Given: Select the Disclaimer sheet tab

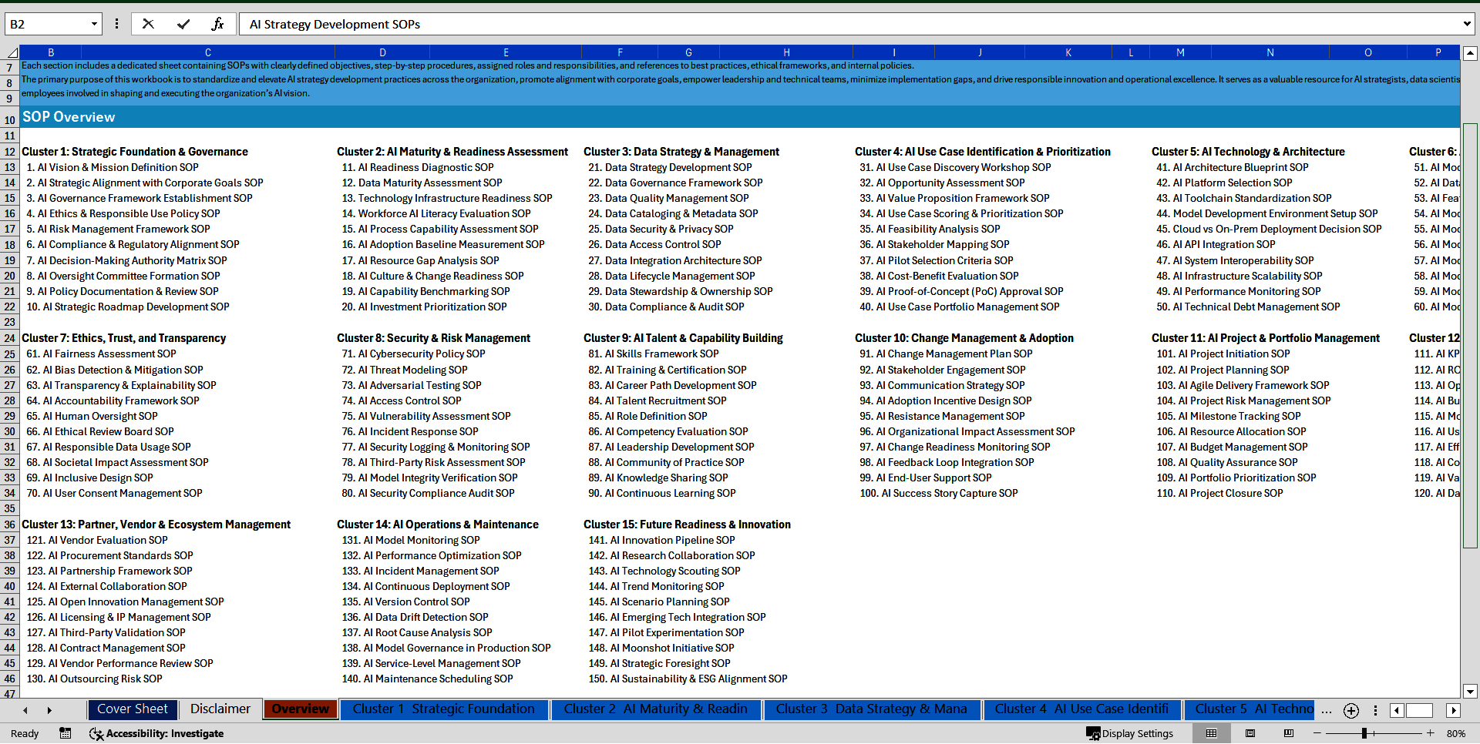Looking at the screenshot, I should [220, 709].
